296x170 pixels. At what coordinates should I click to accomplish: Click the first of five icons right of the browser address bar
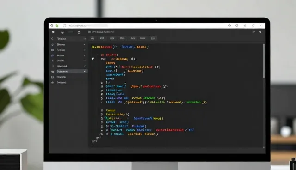coord(230,25)
